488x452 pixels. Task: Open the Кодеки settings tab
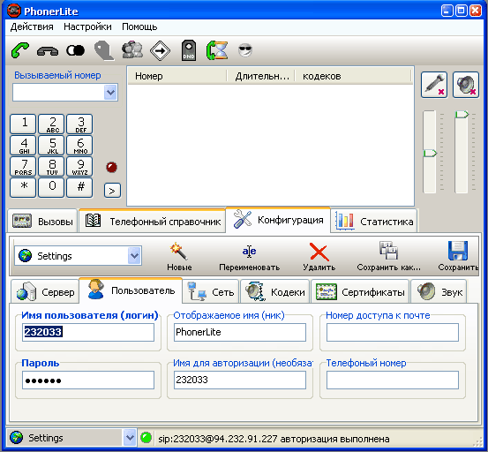[x=274, y=292]
